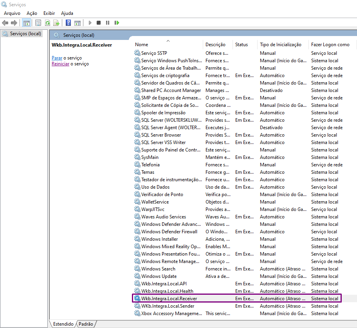The width and height of the screenshot is (357, 328).
Task: Open the Ação menu
Action: 32,13
